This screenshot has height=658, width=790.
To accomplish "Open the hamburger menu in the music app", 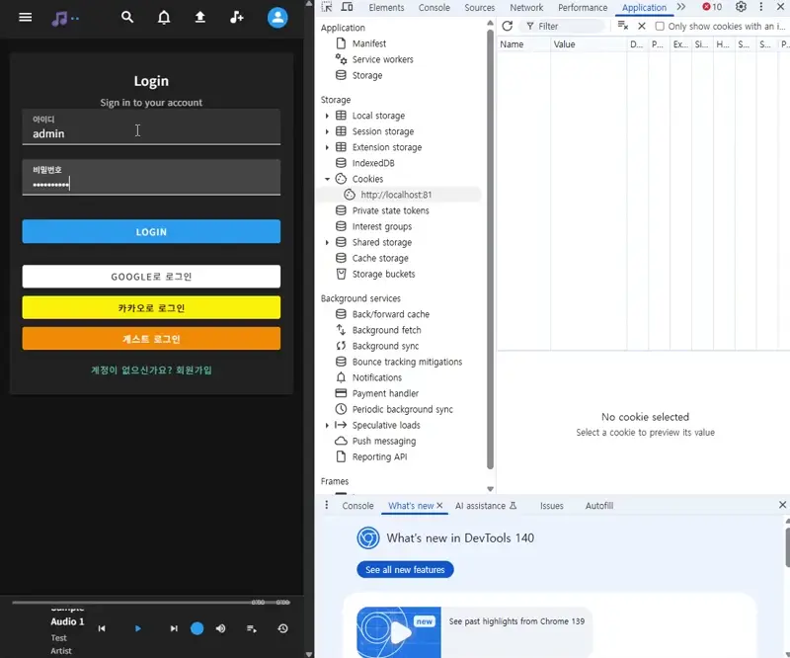I will point(26,18).
